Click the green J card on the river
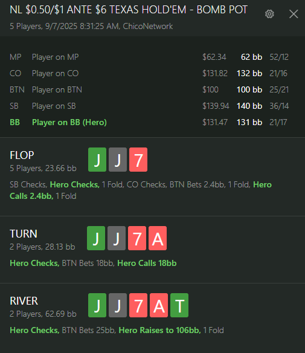Viewport: 305px width, 353px height. pyautogui.click(x=97, y=305)
